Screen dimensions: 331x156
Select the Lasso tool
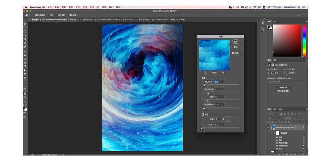[25, 31]
